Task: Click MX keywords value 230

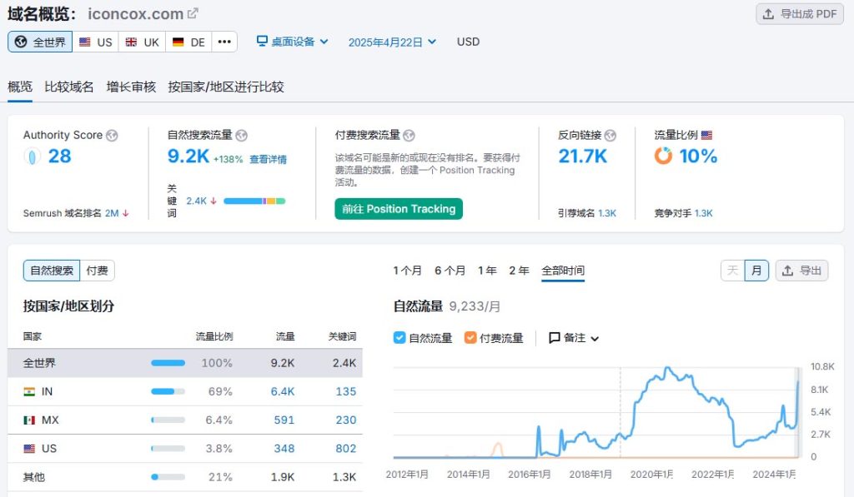Action: [x=346, y=420]
